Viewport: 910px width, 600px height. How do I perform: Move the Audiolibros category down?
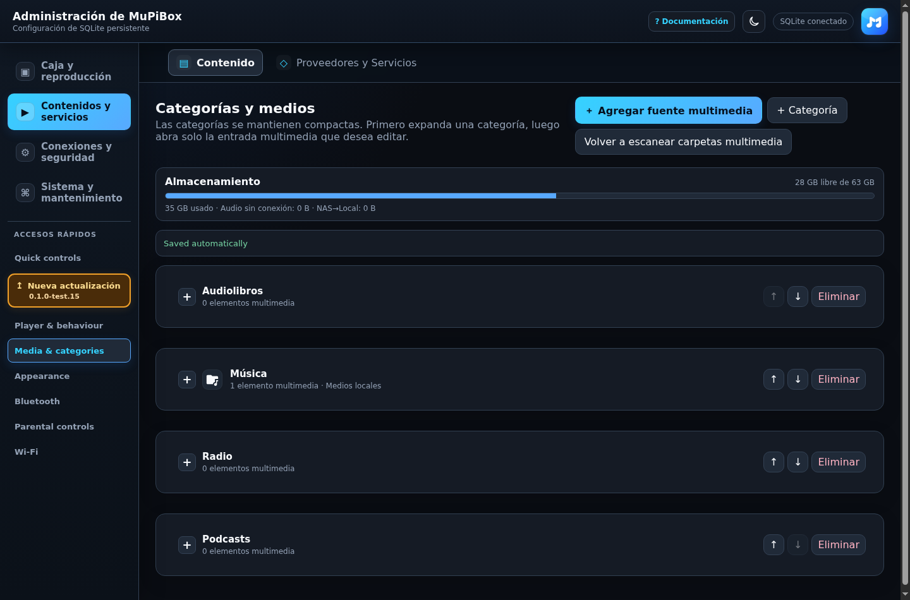pyautogui.click(x=798, y=297)
